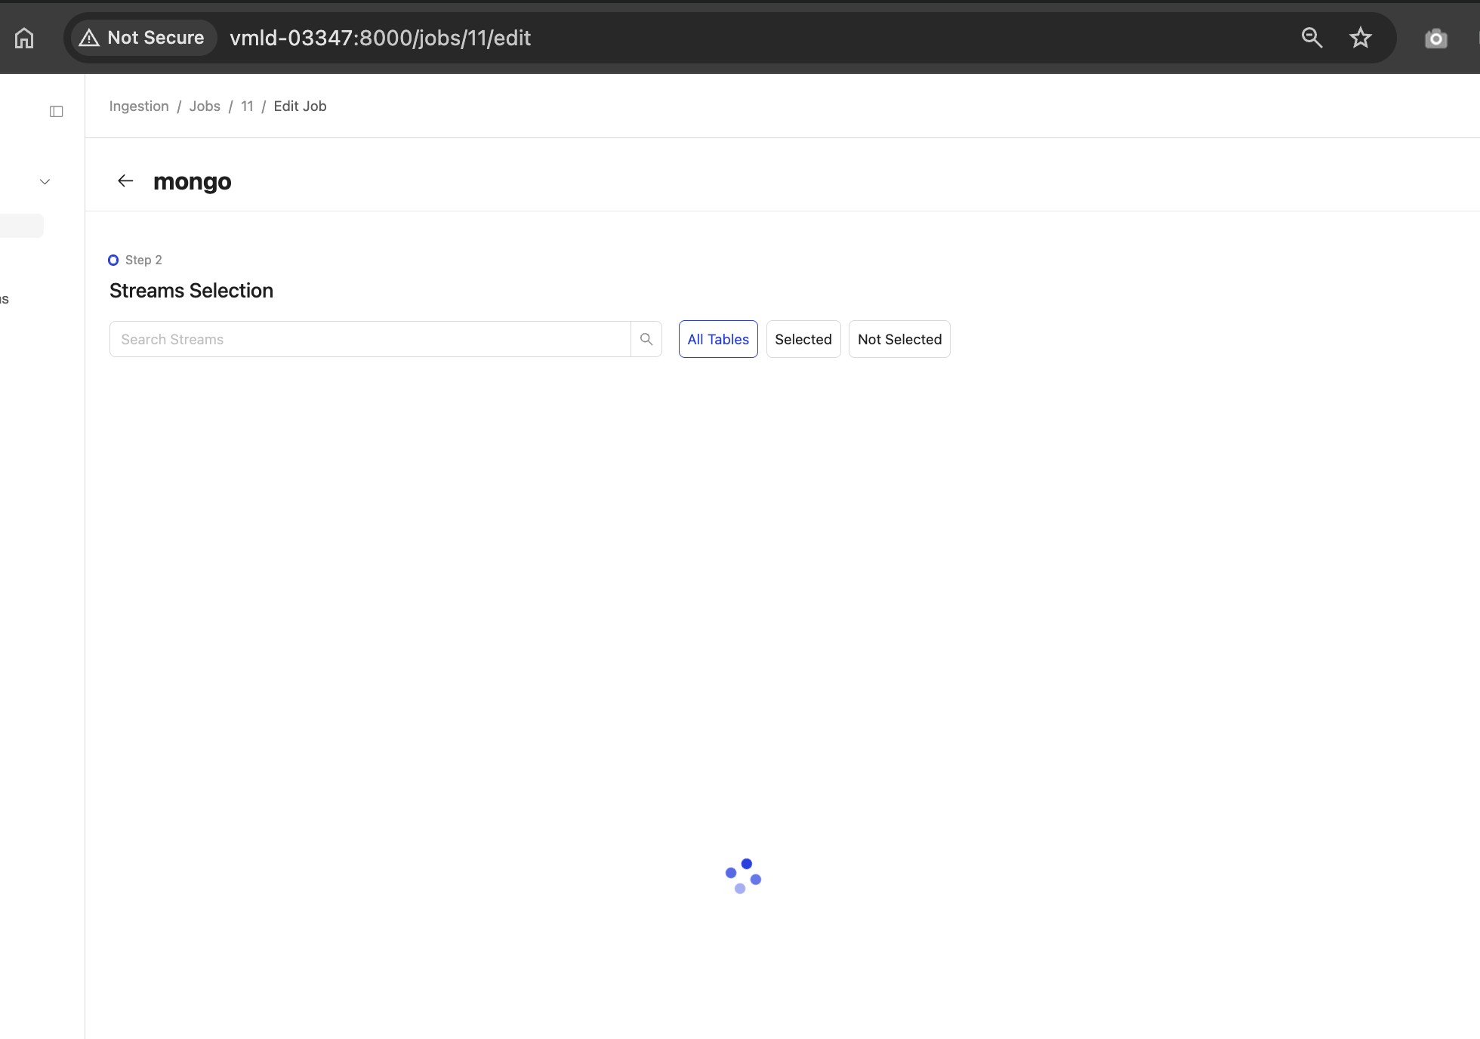Go back using the arrow beside mongo
This screenshot has width=1480, height=1039.
point(125,181)
